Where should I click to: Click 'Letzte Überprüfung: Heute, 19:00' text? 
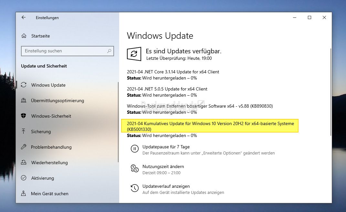tap(179, 58)
